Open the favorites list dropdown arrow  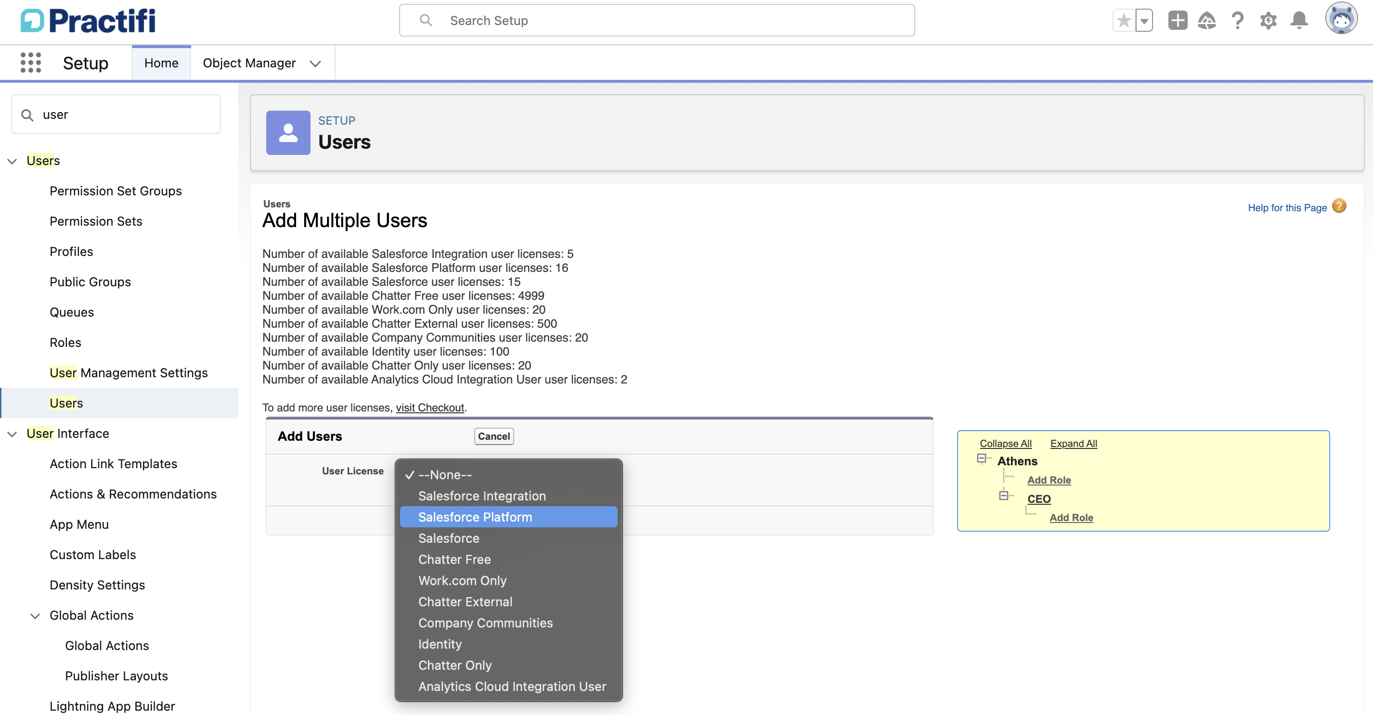coord(1144,21)
